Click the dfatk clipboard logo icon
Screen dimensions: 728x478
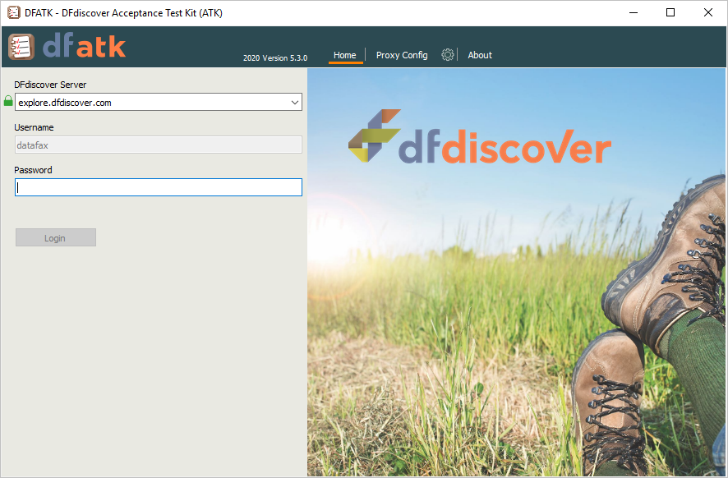pos(21,46)
